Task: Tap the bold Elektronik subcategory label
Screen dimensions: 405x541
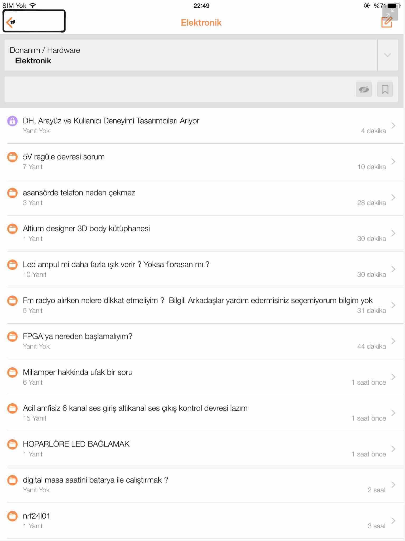Action: [33, 61]
